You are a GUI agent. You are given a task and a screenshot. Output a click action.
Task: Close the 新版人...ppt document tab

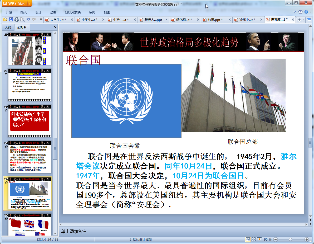pos(166,20)
